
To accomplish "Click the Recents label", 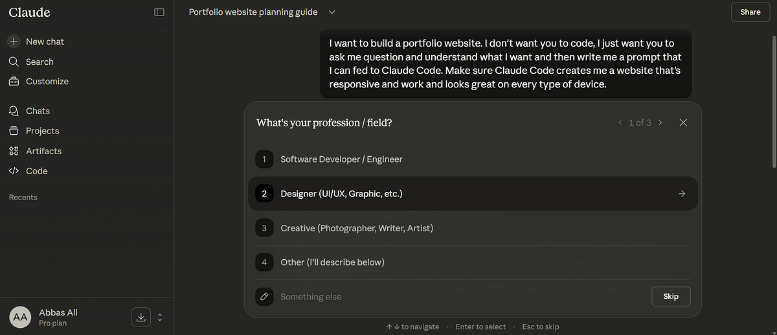I will (x=23, y=198).
